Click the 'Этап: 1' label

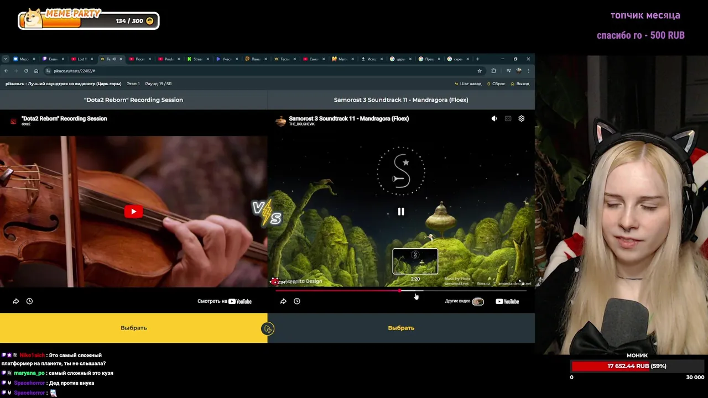(x=133, y=84)
